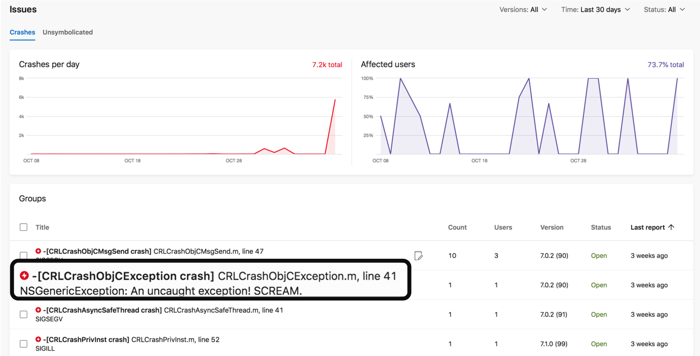Switch to the Crashes tab
This screenshot has width=700, height=356.
pyautogui.click(x=22, y=32)
